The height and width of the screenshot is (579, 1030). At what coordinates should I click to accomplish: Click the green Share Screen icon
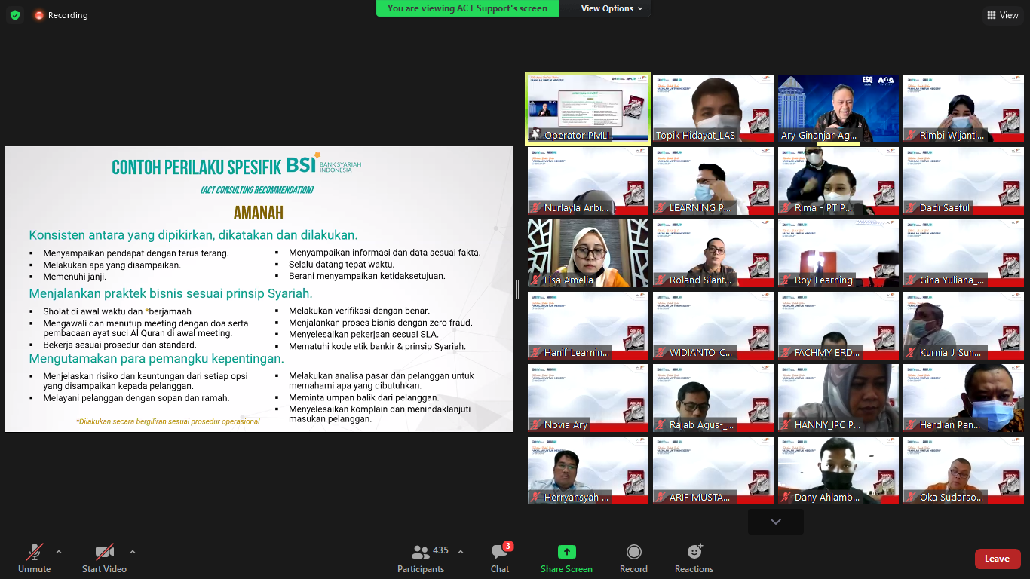566,552
